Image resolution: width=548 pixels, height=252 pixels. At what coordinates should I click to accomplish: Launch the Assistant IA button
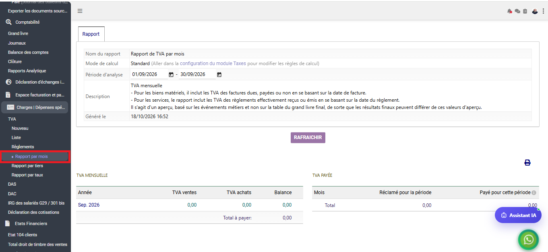pos(518,215)
